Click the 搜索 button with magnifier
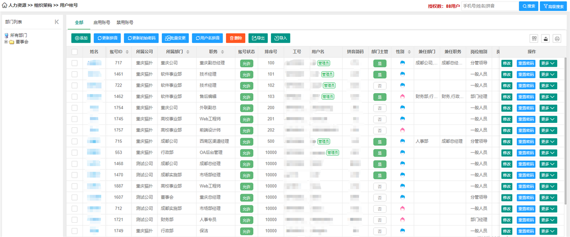570x237 pixels. [528, 6]
